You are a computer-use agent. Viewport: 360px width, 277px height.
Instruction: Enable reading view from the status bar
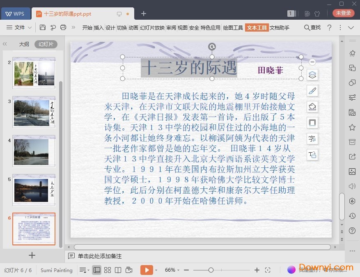(118, 270)
